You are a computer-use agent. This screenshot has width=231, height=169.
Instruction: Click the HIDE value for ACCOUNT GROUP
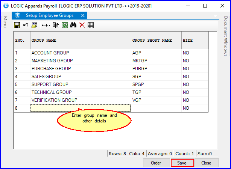(195, 53)
